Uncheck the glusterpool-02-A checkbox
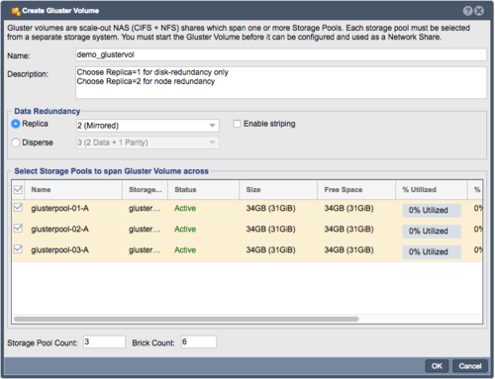This screenshot has width=495, height=379. click(x=18, y=229)
